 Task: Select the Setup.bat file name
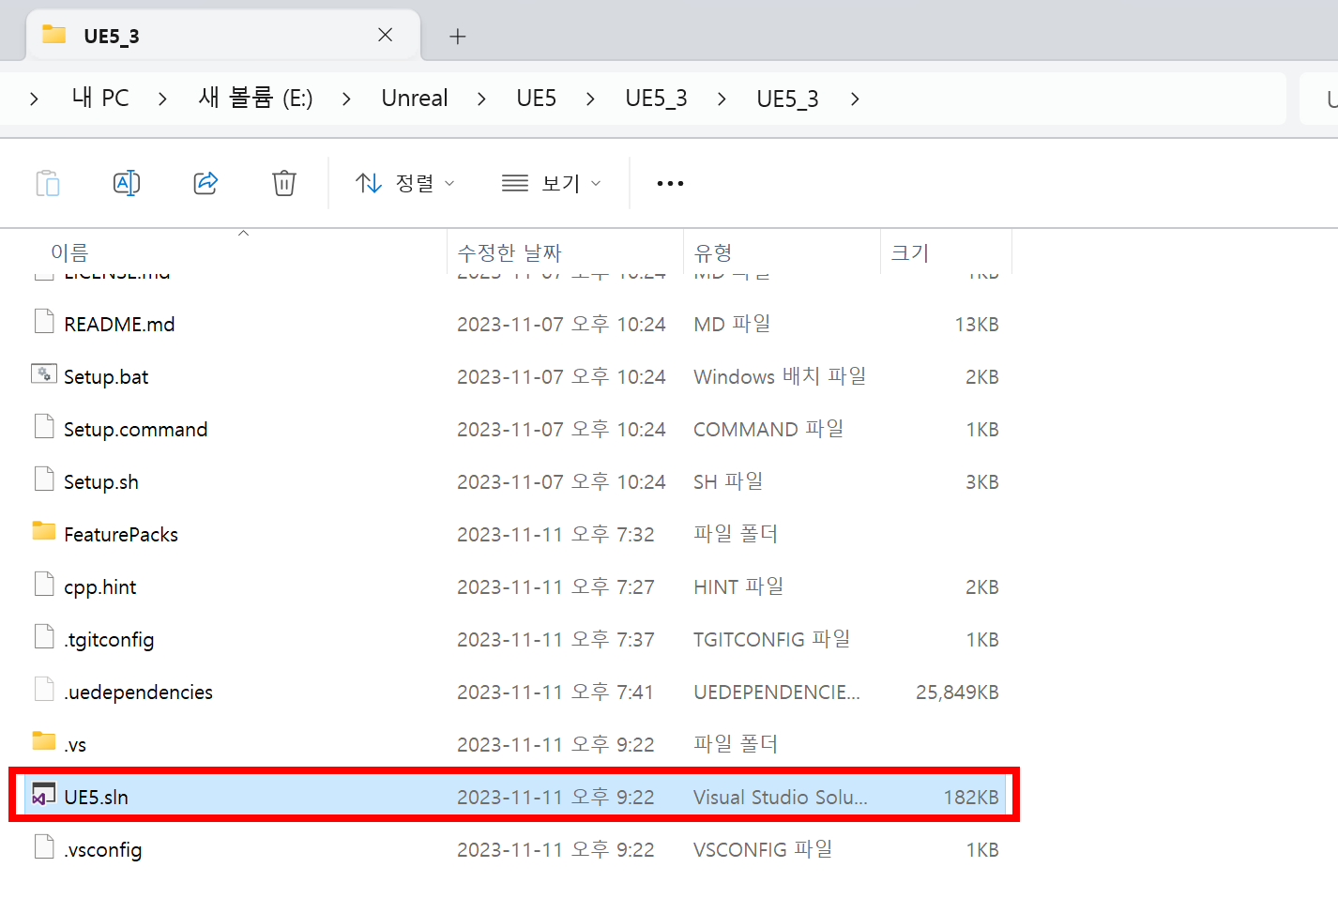[106, 377]
